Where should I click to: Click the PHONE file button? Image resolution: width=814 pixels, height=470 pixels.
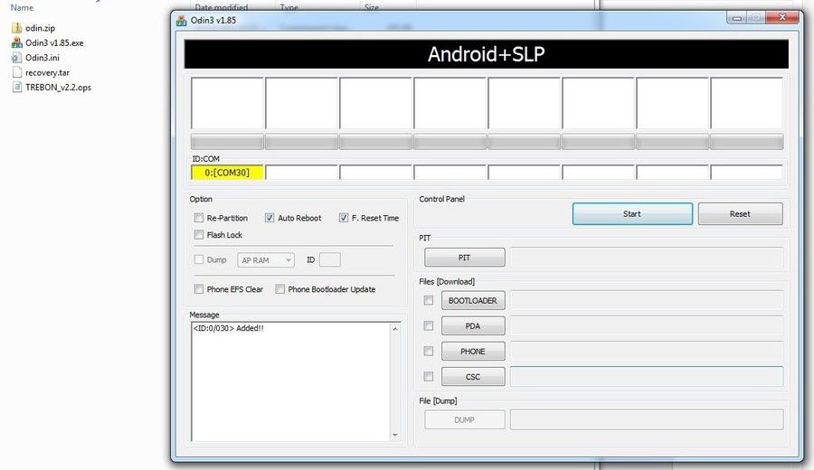point(473,352)
